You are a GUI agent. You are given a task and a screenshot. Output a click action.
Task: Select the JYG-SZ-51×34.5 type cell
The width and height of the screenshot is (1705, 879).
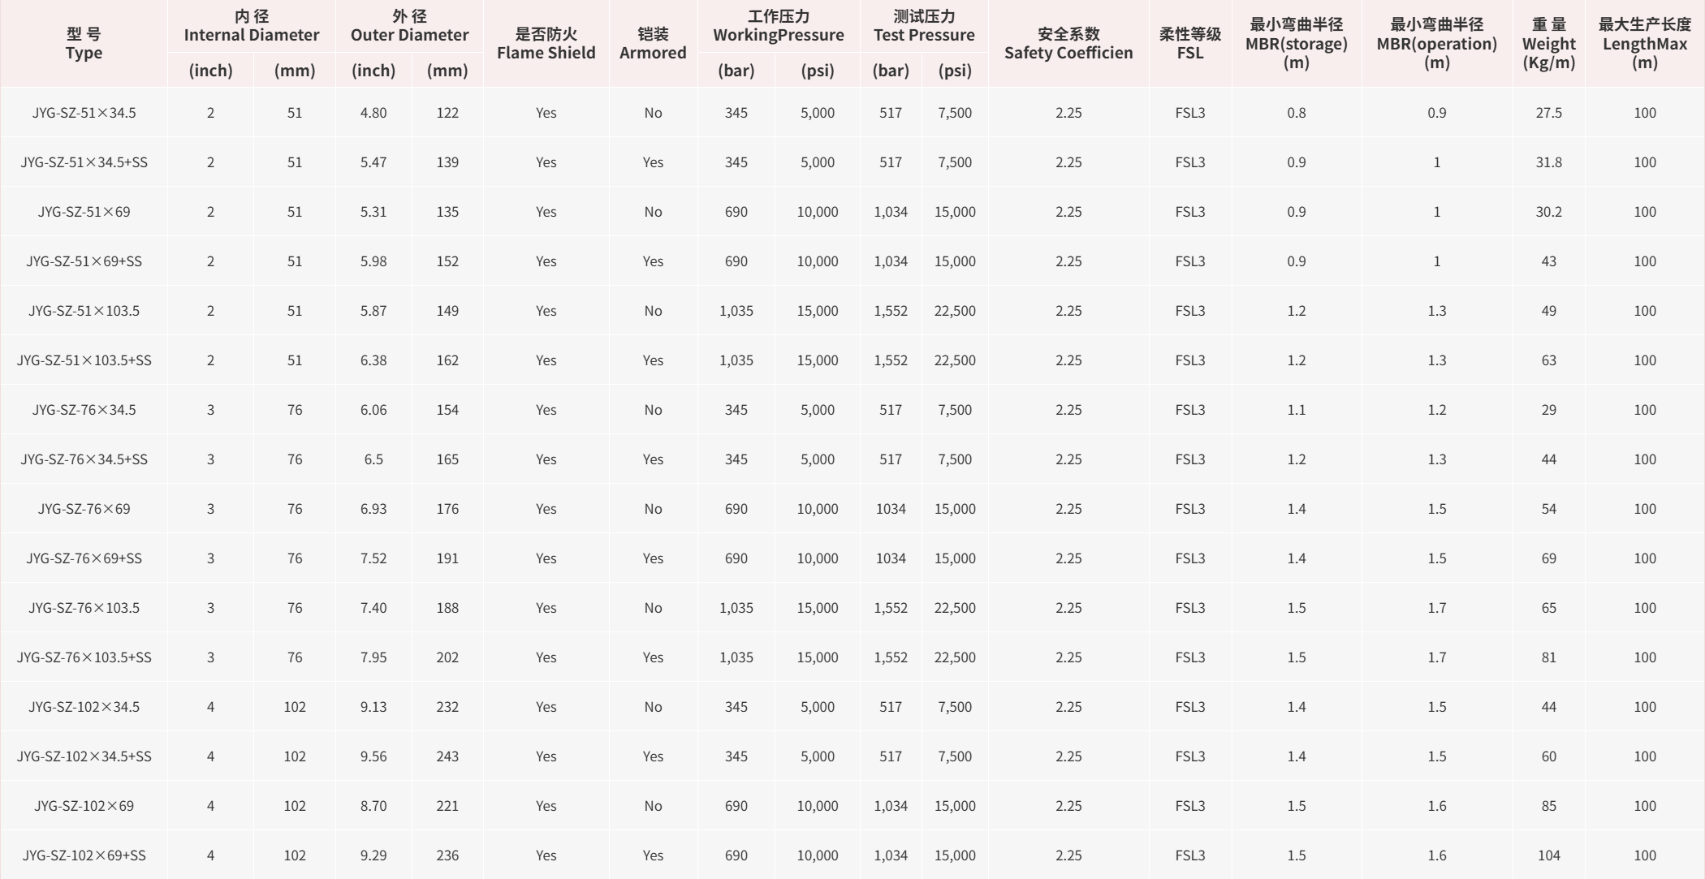(x=84, y=113)
